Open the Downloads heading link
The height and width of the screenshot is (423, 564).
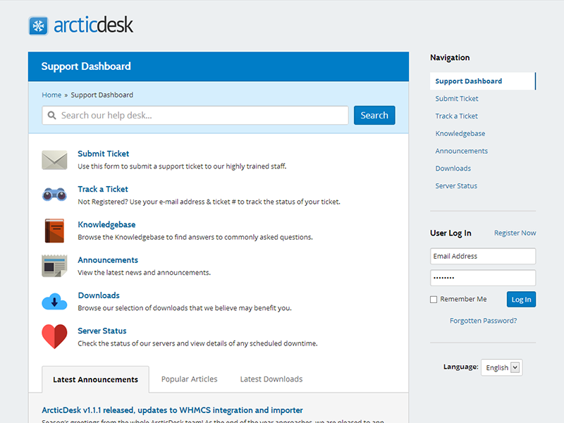[99, 295]
